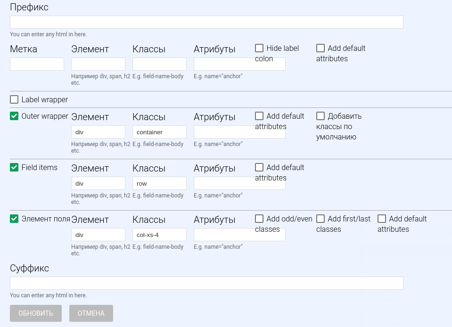Enable Добавить классы по умолчанию checkbox
This screenshot has height=327, width=452.
coord(321,116)
